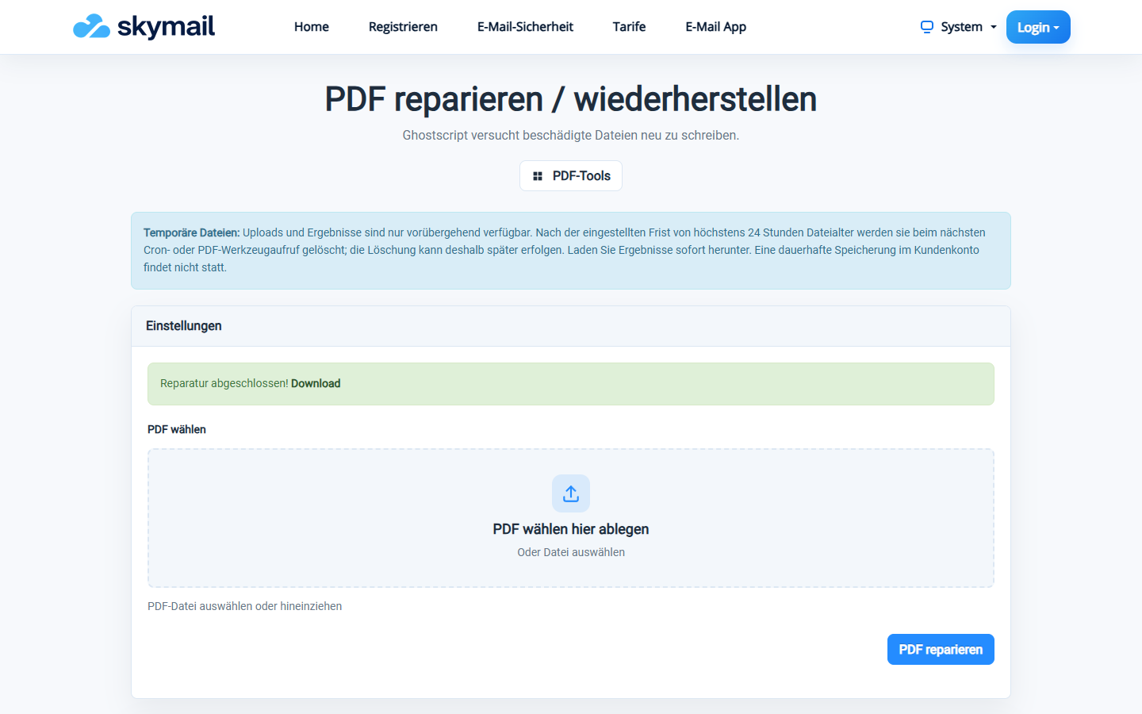Open E-Mail-Sicherheit navigation item
The width and height of the screenshot is (1142, 714).
point(525,27)
